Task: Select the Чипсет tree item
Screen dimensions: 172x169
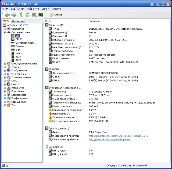Action: pos(19,53)
